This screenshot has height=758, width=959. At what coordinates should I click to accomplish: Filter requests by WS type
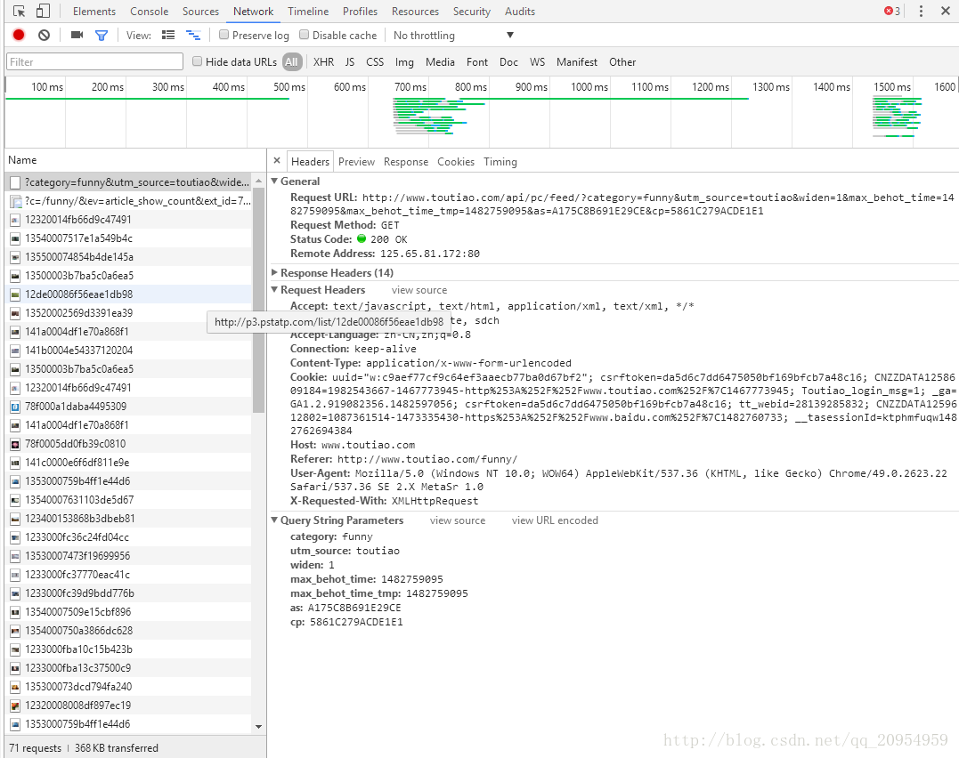537,61
